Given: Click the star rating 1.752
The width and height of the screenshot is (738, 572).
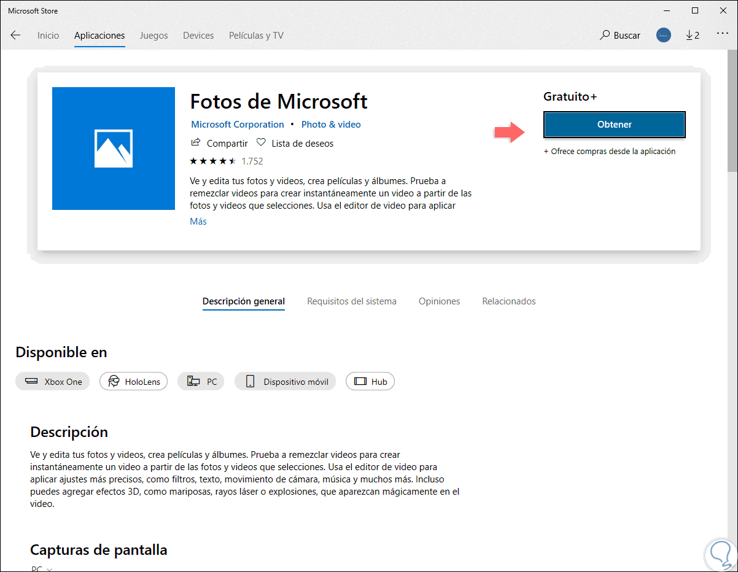Looking at the screenshot, I should 226,161.
